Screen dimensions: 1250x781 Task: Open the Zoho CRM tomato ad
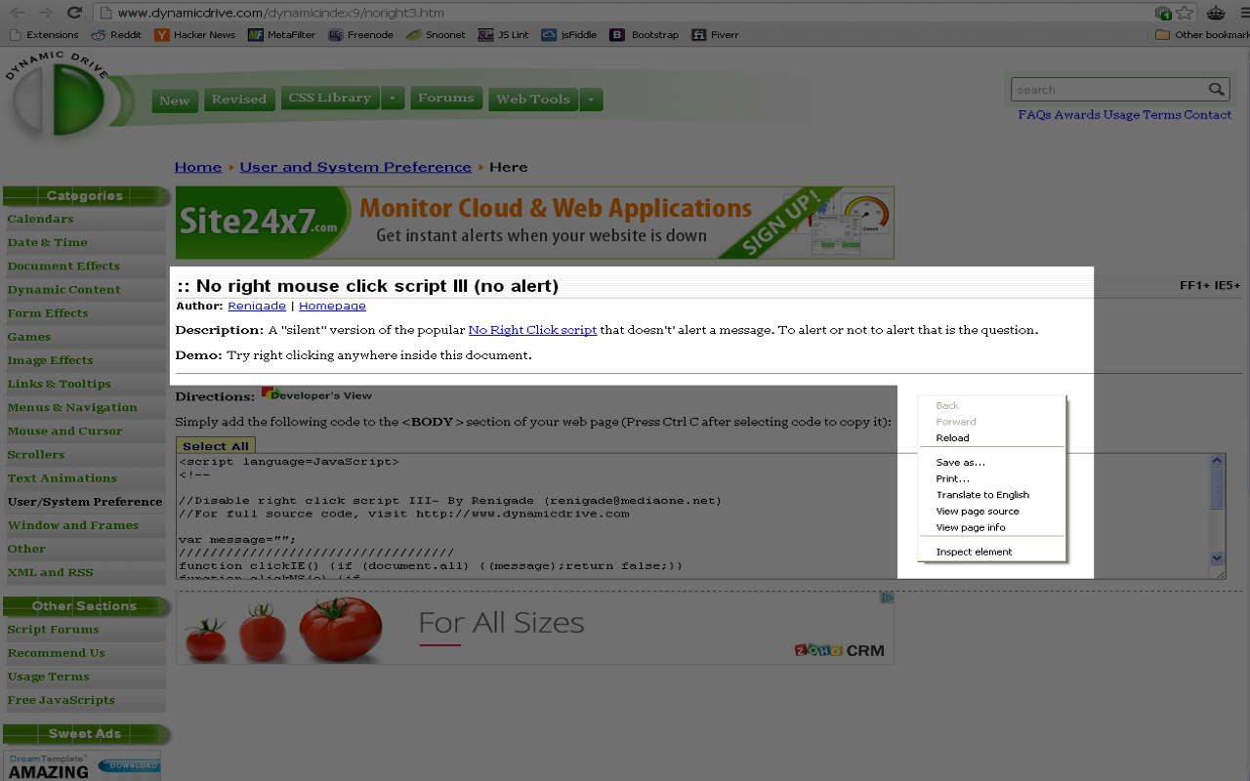click(535, 628)
